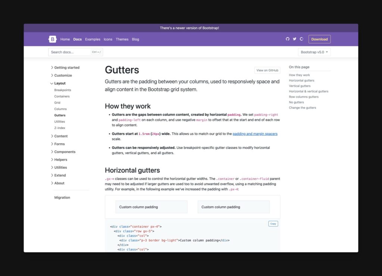Viewport: 382px width, 276px height.
Task: Jump to Row columns gutters
Action: click(304, 97)
